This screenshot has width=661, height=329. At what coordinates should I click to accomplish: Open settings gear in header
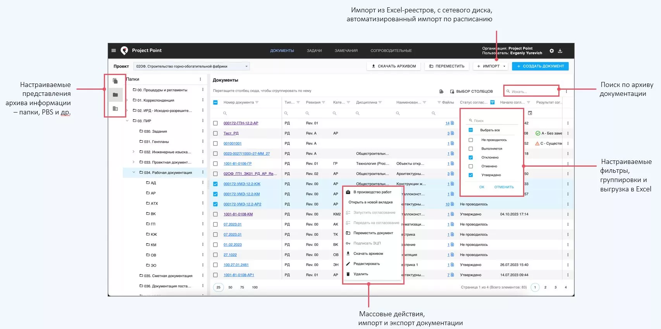tap(551, 51)
